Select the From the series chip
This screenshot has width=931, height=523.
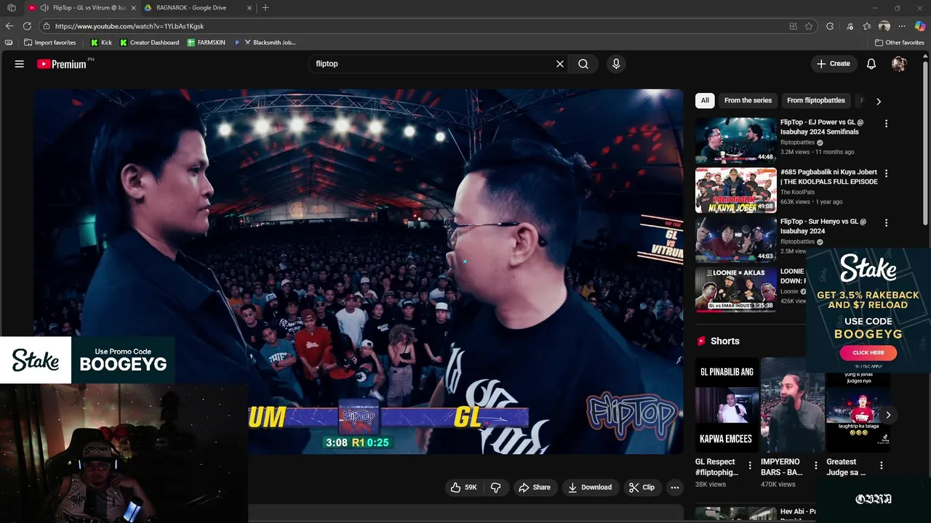(748, 100)
